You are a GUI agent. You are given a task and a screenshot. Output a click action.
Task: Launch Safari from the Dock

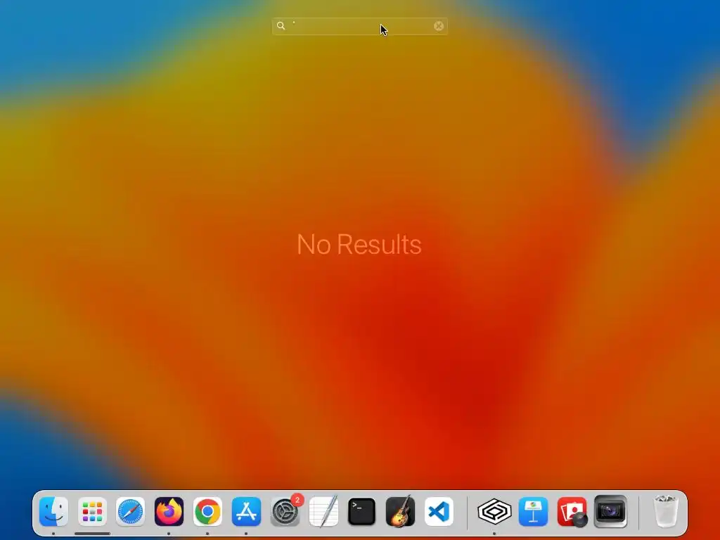coord(130,511)
